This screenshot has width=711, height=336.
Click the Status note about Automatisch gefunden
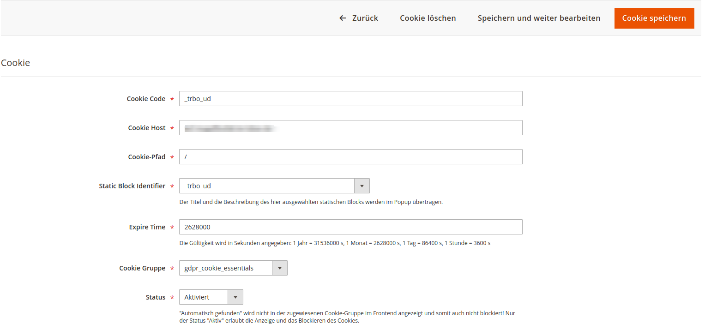347,317
